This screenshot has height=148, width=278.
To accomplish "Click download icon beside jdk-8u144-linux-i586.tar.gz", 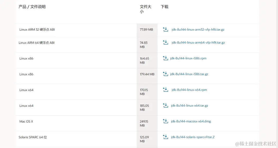I will 166,74.
